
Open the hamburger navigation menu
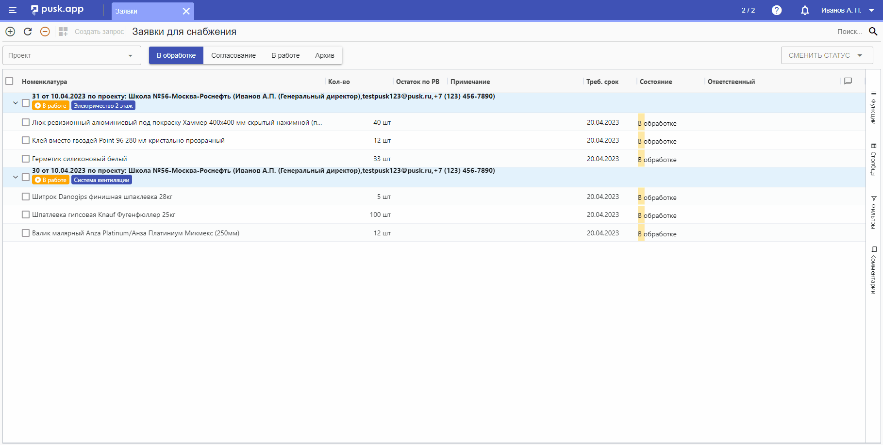click(13, 10)
